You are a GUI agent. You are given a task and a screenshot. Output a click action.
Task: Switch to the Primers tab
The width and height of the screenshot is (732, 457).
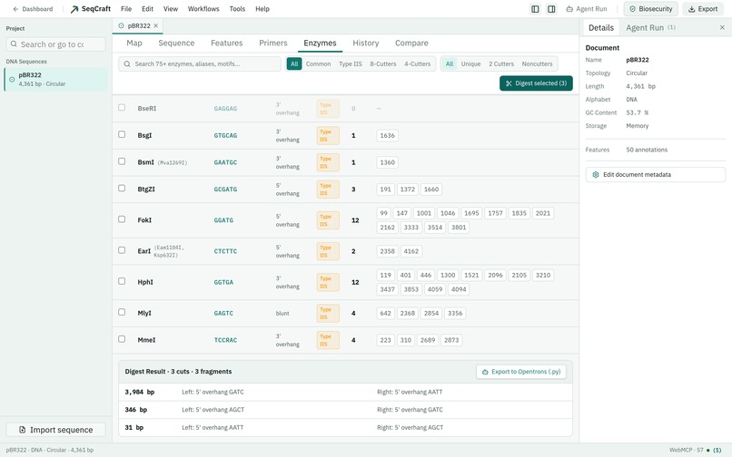click(x=273, y=43)
